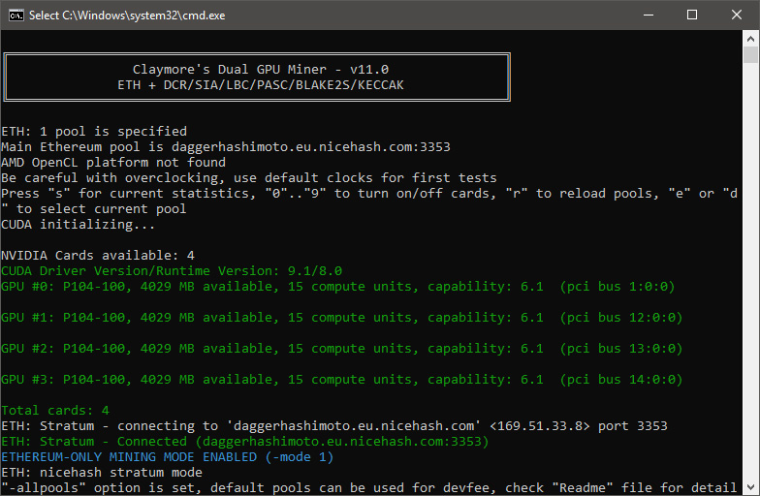Grab the vertical scrollbar thumb
The width and height of the screenshot is (760, 496).
pyautogui.click(x=750, y=54)
